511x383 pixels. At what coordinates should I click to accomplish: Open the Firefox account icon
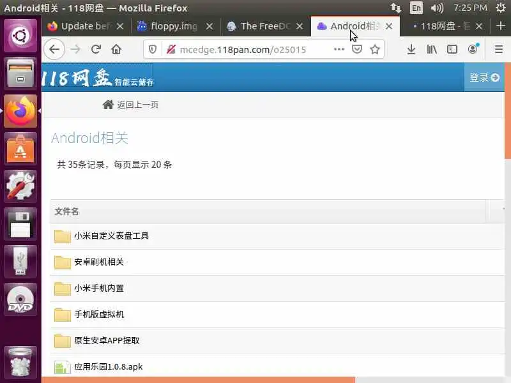tap(473, 49)
